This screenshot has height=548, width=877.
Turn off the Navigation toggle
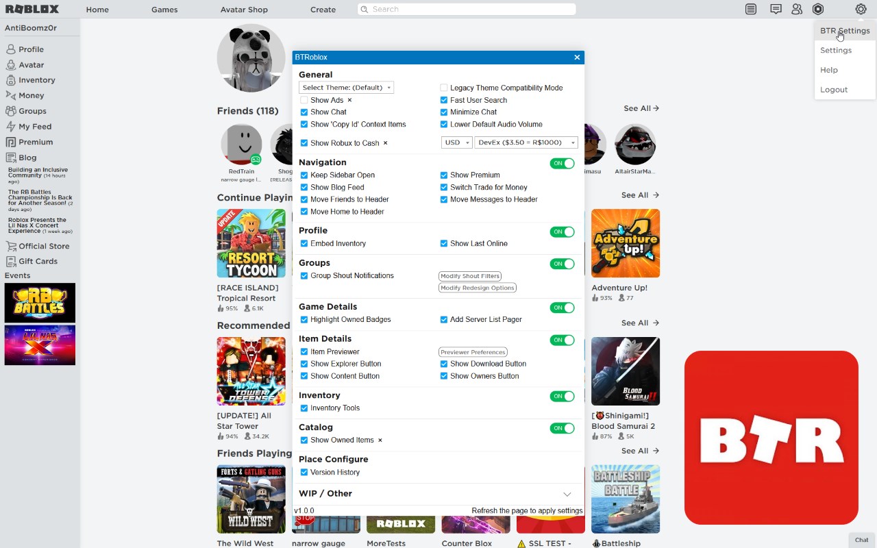point(563,164)
